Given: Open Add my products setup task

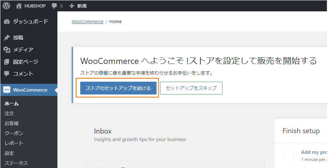Looking at the screenshot, I should click(314, 152).
